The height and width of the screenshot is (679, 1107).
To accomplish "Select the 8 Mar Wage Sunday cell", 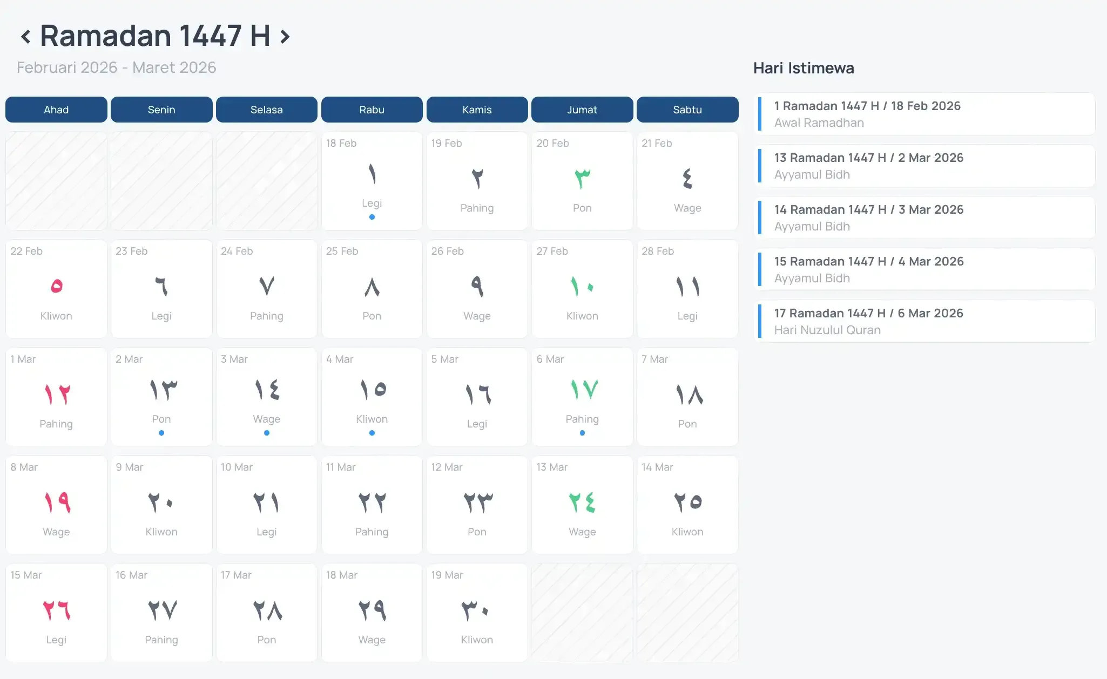I will pos(56,505).
